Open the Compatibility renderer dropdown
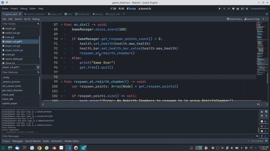 [x=259, y=8]
